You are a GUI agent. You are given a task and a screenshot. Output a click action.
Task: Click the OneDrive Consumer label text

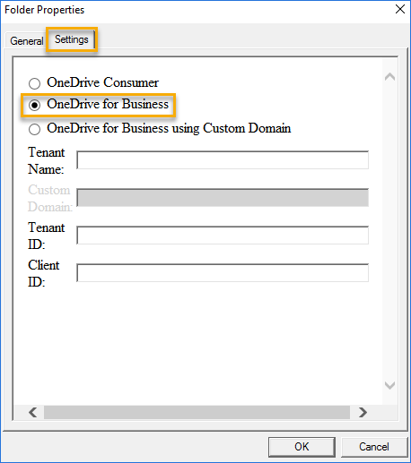click(x=103, y=82)
